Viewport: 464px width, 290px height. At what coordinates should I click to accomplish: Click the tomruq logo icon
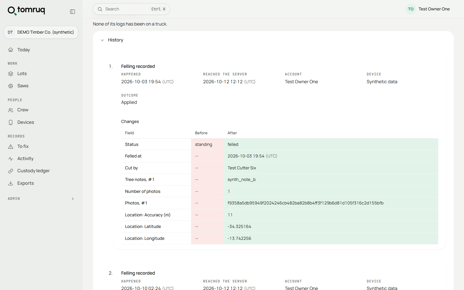pos(12,11)
